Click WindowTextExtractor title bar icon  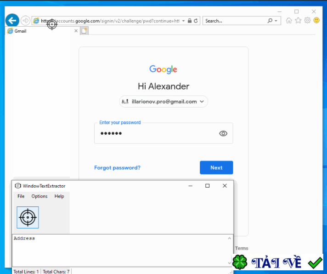pos(18,186)
